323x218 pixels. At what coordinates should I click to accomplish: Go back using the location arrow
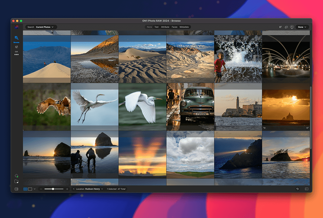coord(74,189)
